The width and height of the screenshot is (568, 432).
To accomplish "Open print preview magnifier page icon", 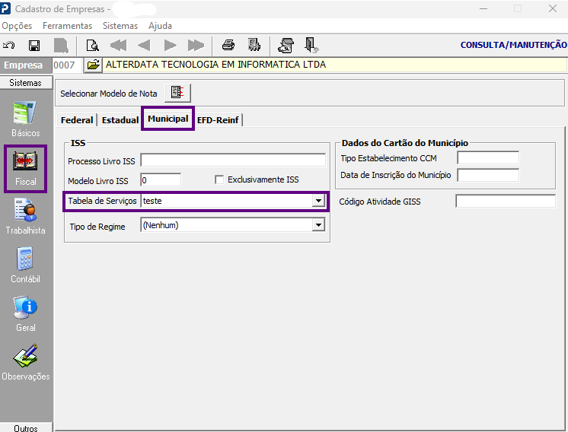I will [x=92, y=46].
